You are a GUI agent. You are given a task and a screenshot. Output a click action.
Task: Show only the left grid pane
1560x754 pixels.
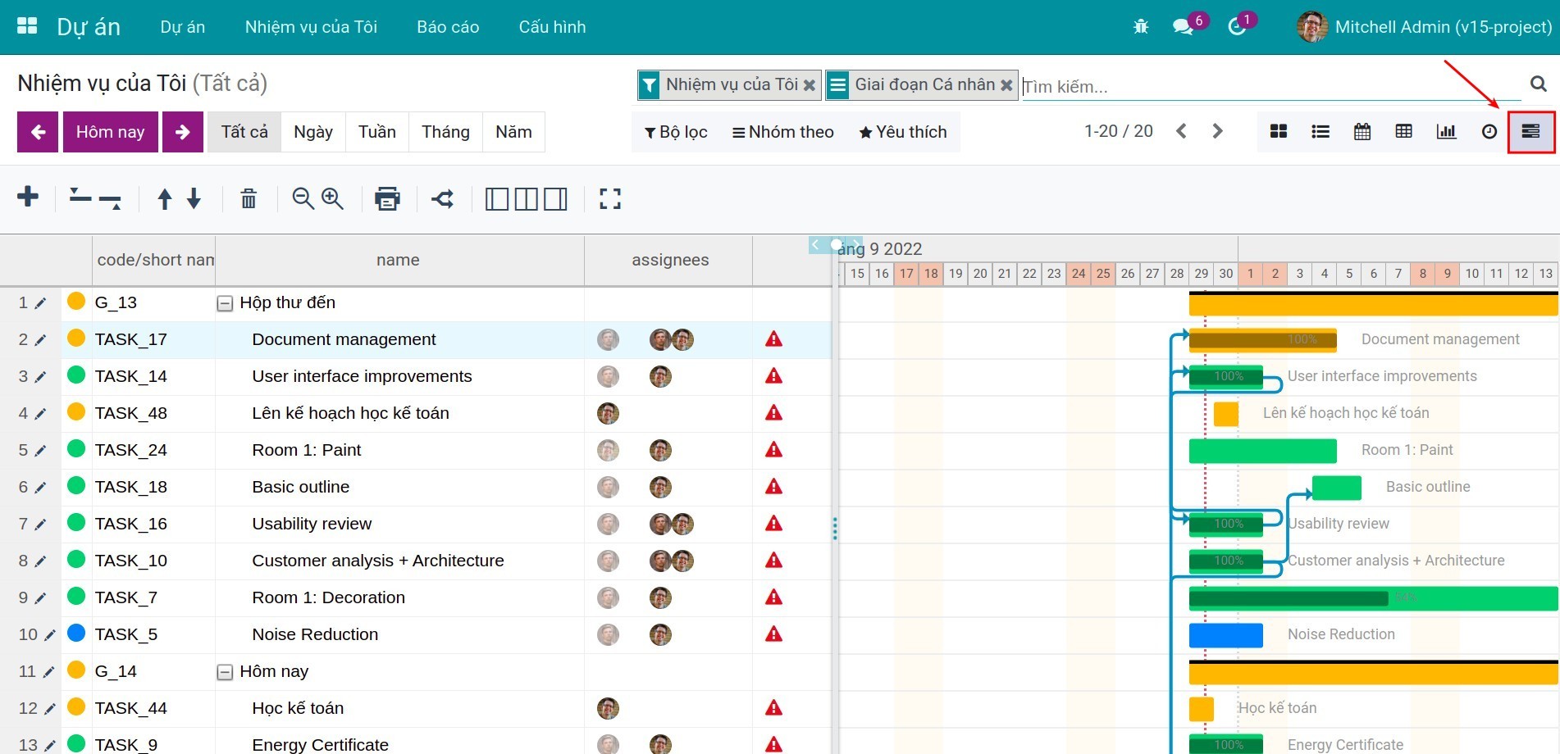point(496,198)
